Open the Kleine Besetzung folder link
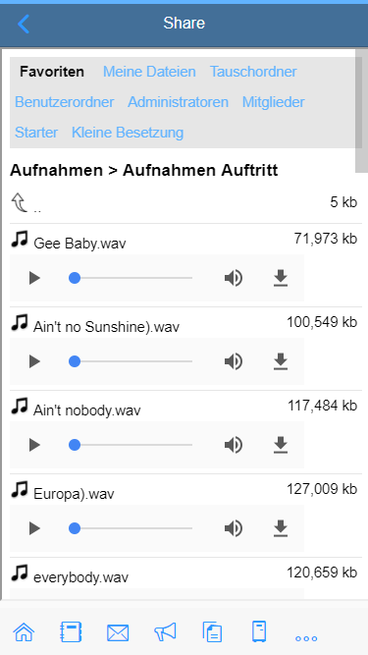Screen dimensions: 368x655 coord(128,133)
